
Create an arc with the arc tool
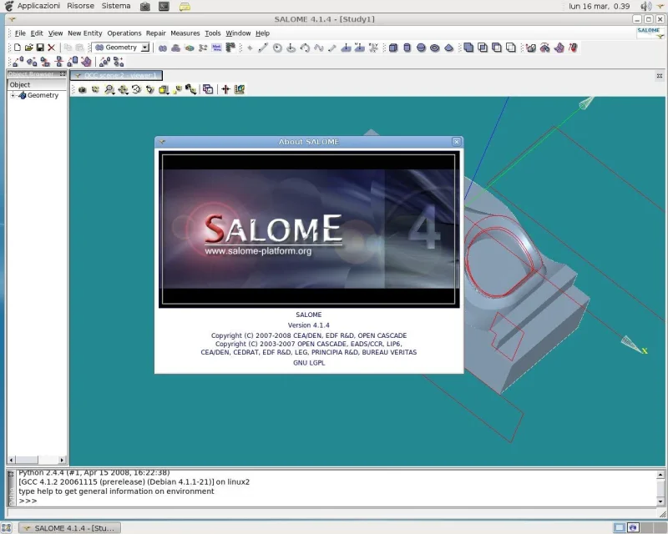(305, 48)
